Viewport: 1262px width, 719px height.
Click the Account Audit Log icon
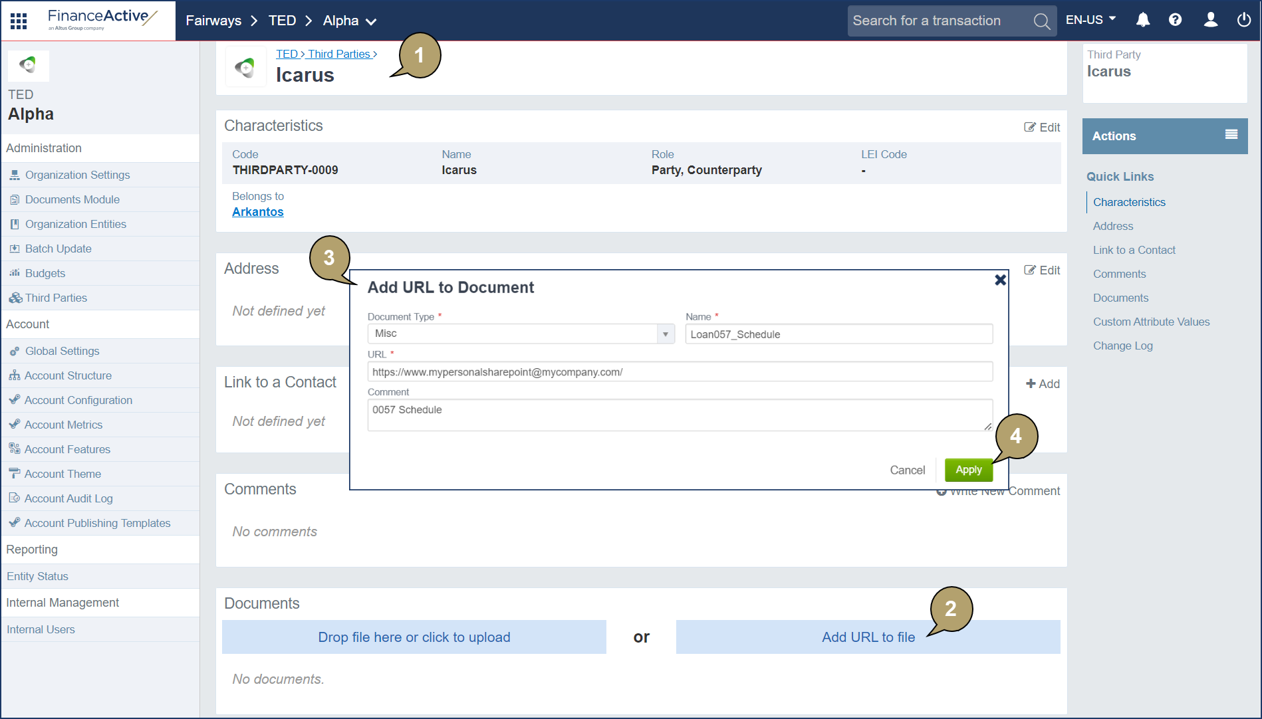[15, 498]
